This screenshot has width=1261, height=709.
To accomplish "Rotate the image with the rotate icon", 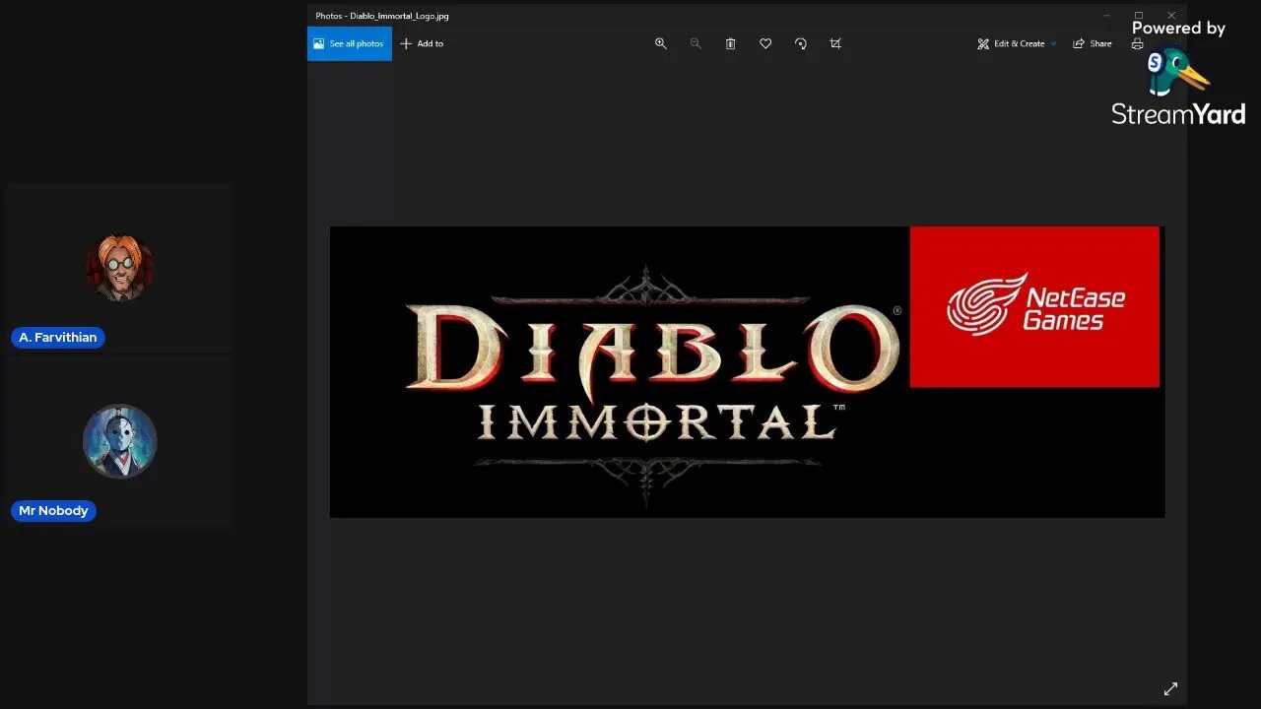I will tap(801, 43).
